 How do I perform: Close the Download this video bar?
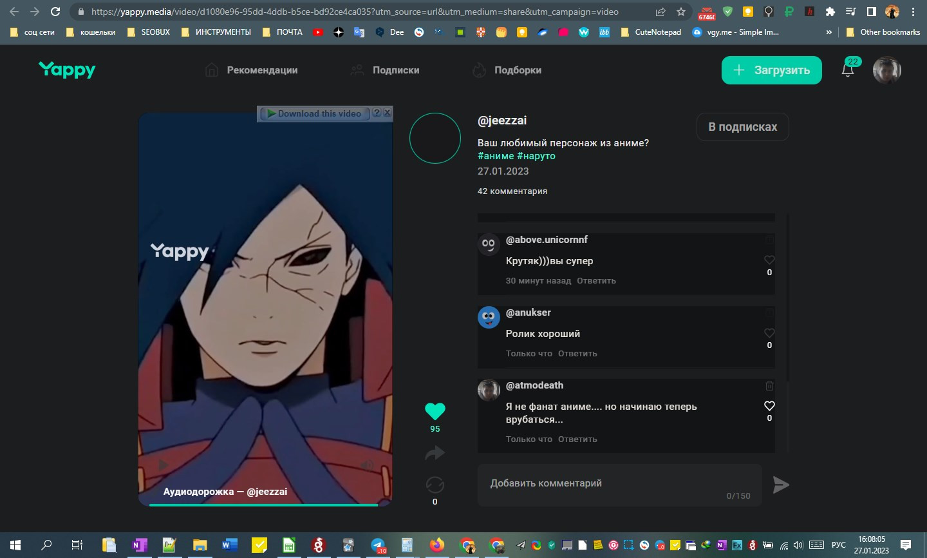tap(387, 113)
